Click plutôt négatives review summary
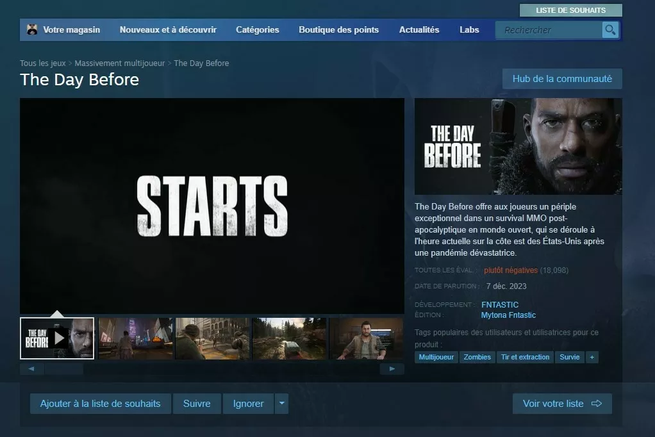This screenshot has height=437, width=655. [x=510, y=270]
